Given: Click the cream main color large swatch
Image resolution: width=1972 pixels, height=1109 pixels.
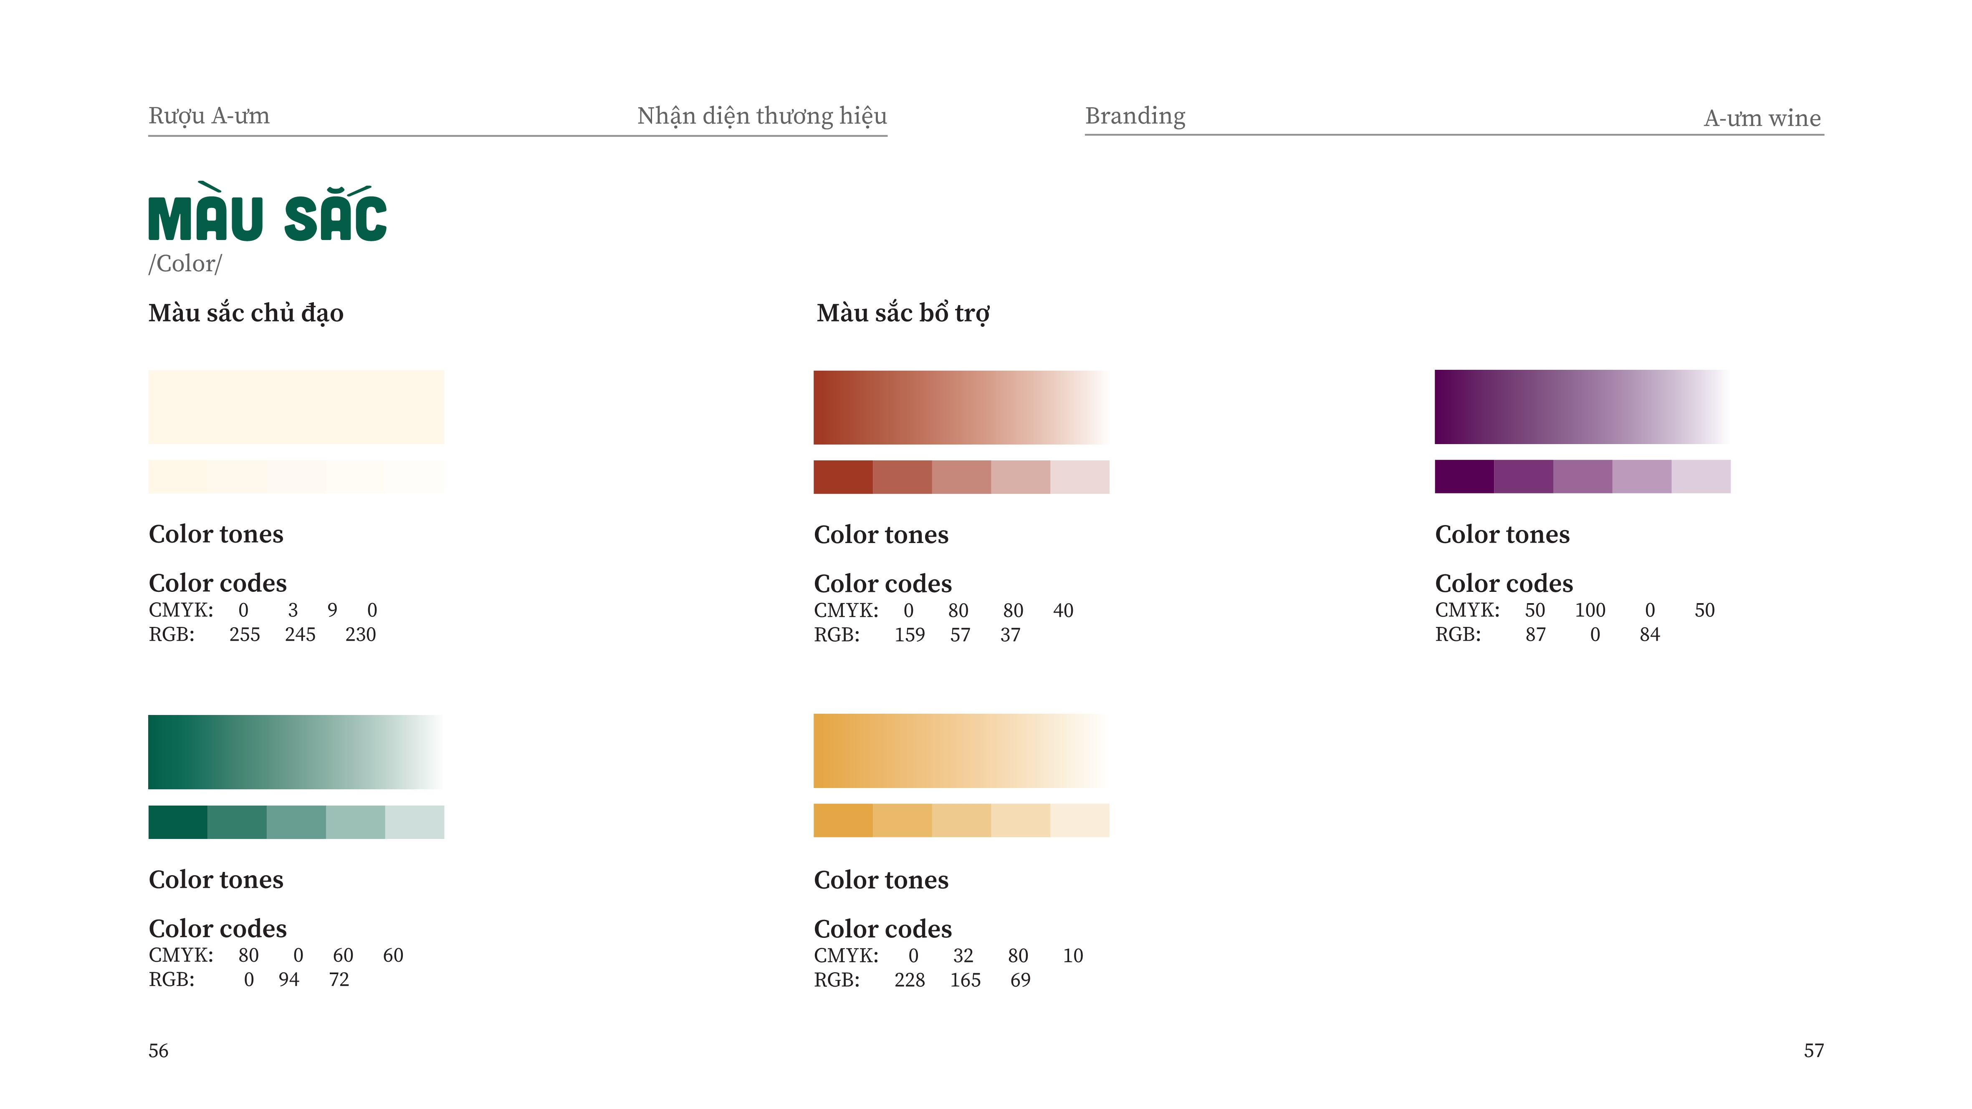Looking at the screenshot, I should 296,407.
